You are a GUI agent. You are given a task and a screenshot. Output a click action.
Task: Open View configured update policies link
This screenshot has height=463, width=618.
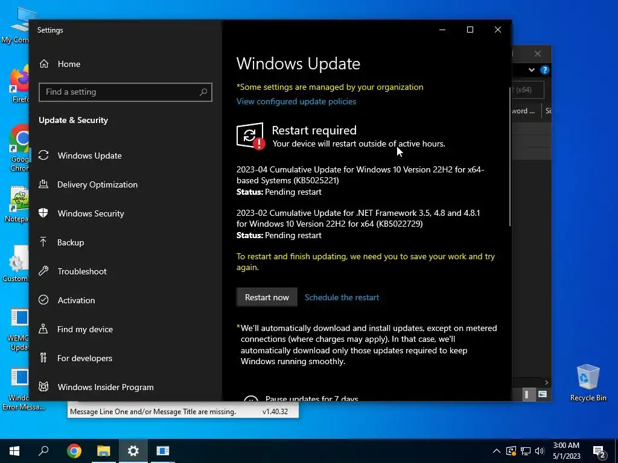click(x=296, y=101)
